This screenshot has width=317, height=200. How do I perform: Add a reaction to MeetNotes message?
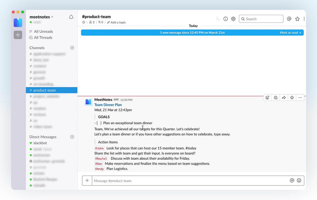click(x=267, y=97)
